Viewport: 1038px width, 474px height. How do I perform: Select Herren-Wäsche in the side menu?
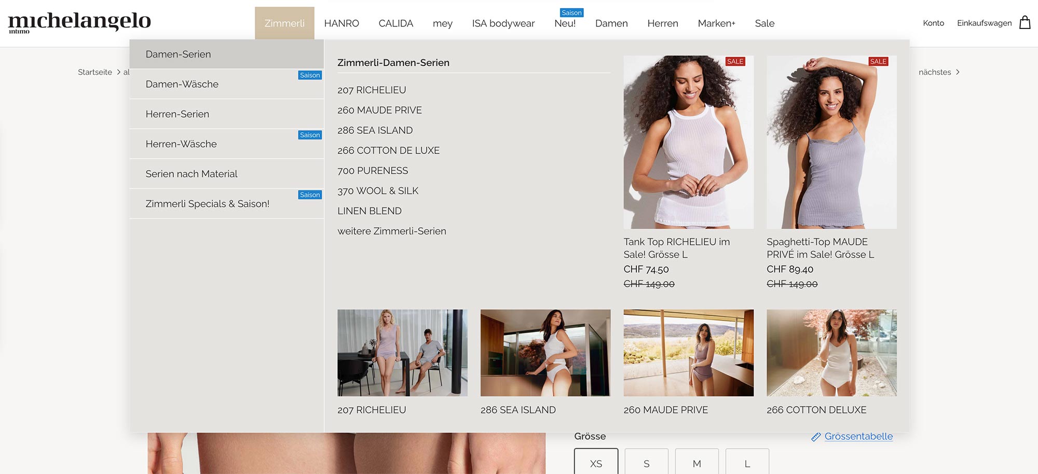tap(227, 144)
